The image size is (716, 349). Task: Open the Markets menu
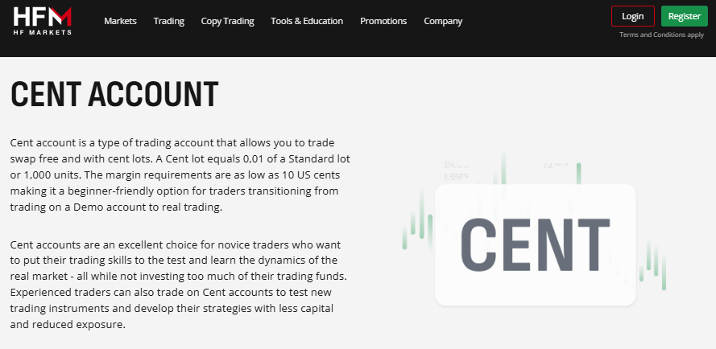(120, 21)
